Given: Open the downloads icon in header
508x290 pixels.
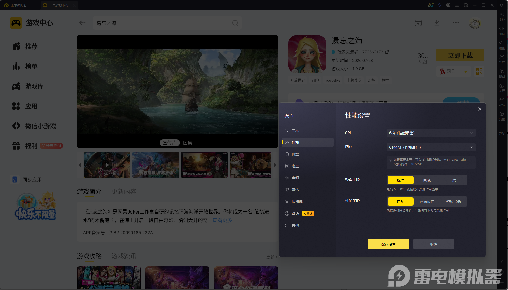Looking at the screenshot, I should [x=437, y=23].
